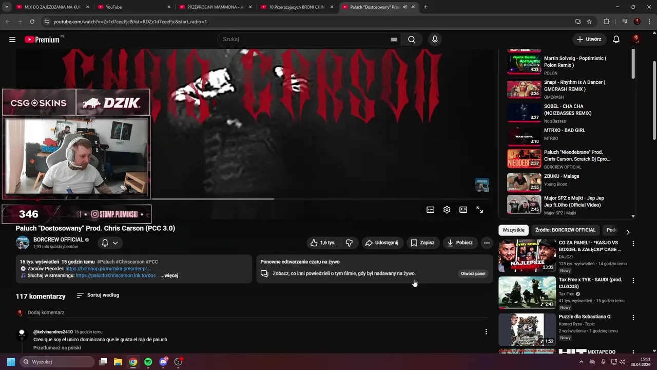The height and width of the screenshot is (370, 657).
Task: Open options for Puzzle dla Sebastiana video
Action: [633, 318]
